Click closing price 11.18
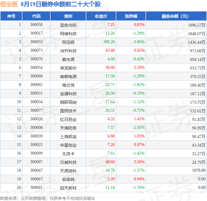This screenshot has height=201, width=207. [110, 188]
